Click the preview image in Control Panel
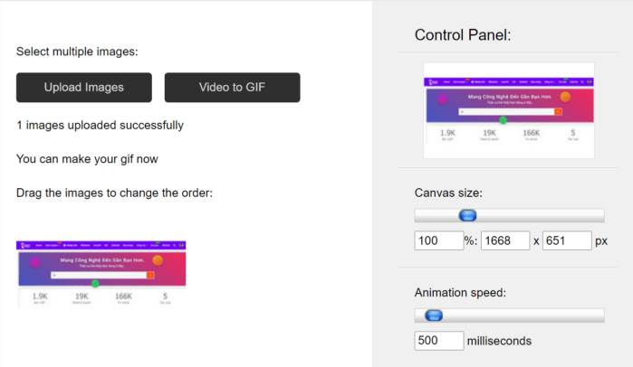Image resolution: width=633 pixels, height=367 pixels. pos(509,110)
